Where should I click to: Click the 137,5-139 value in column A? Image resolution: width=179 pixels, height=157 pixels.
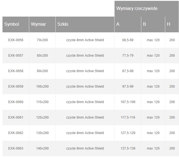pos(128,148)
